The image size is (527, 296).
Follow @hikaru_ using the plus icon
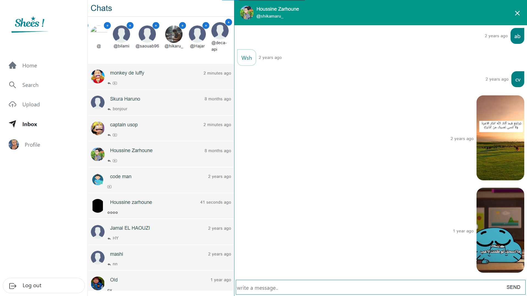point(183,25)
